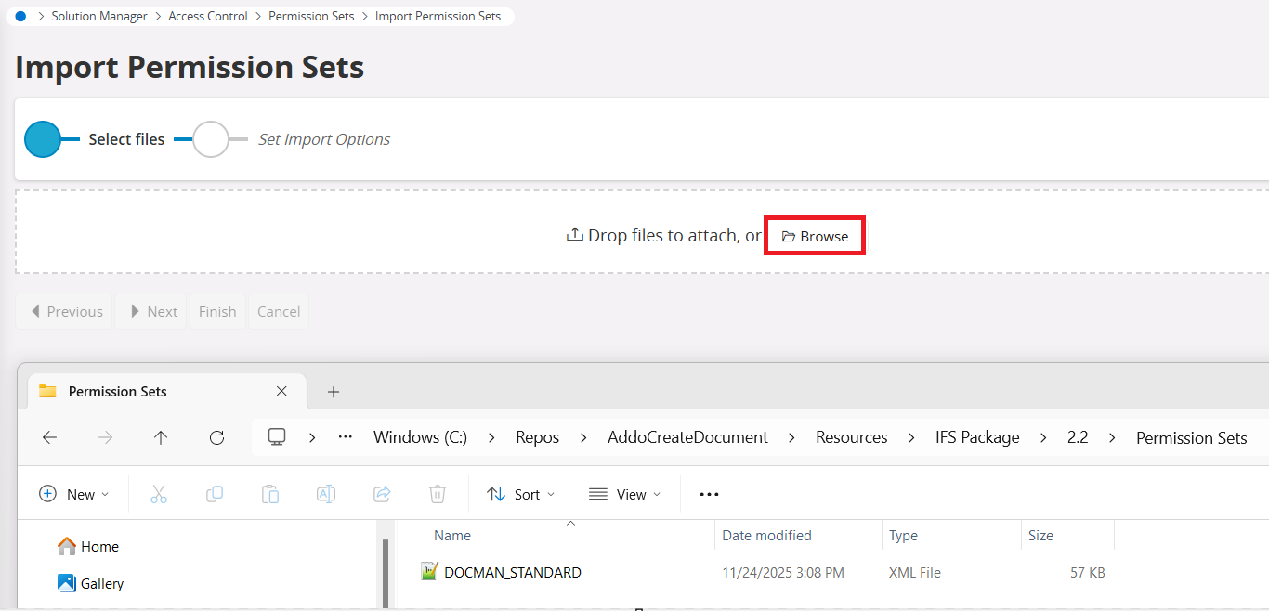Select the Select files step circle
Screen dimensions: 1269x611
pyautogui.click(x=43, y=139)
